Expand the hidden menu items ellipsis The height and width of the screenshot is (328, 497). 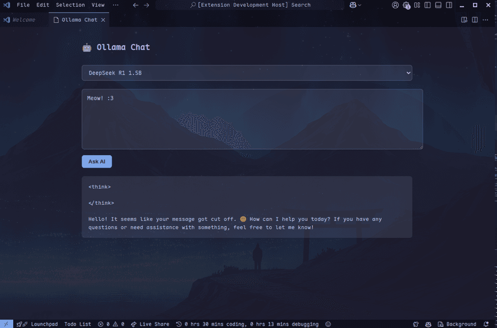pos(115,5)
